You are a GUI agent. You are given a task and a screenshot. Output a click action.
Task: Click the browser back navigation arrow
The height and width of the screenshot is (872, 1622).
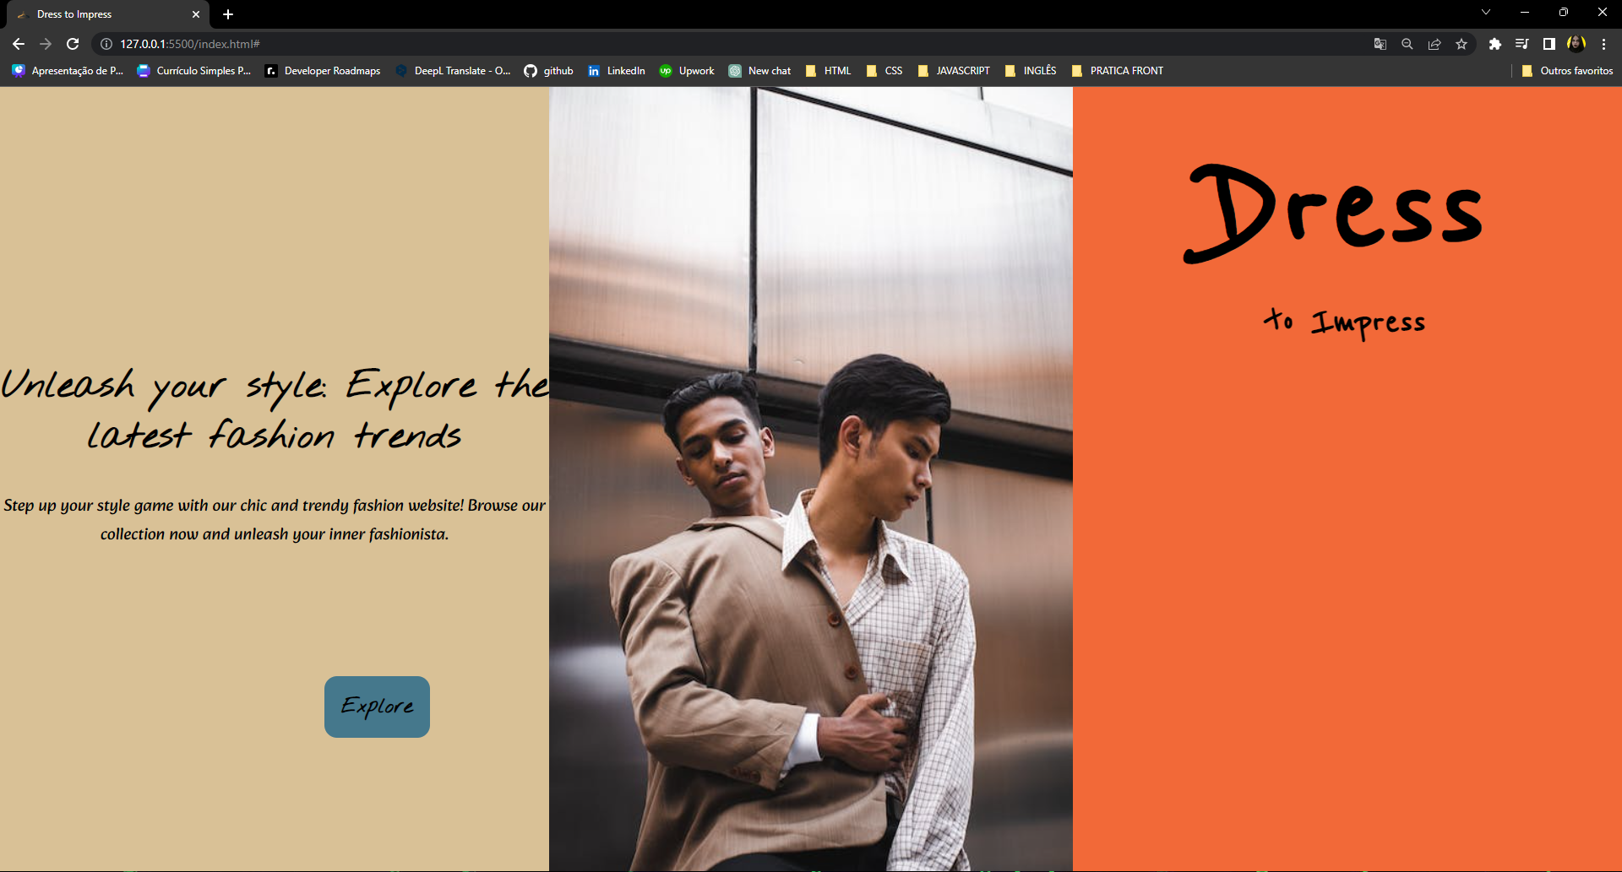click(x=18, y=44)
